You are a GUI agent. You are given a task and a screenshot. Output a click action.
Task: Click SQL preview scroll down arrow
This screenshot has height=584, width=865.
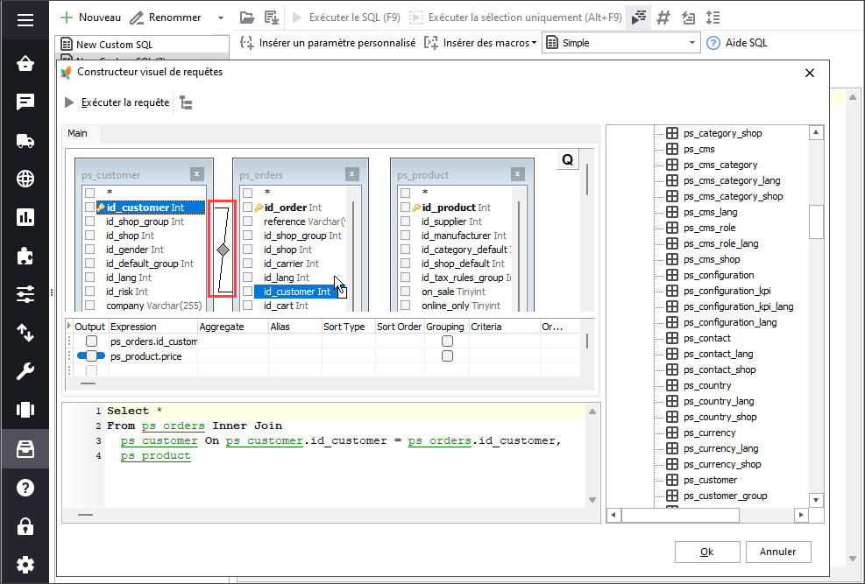tap(592, 500)
